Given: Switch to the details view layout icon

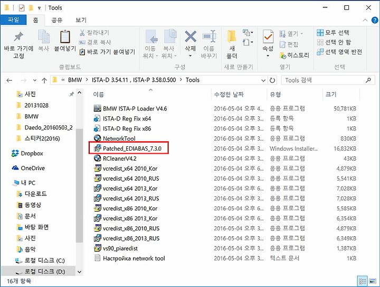Looking at the screenshot, I should point(363,281).
